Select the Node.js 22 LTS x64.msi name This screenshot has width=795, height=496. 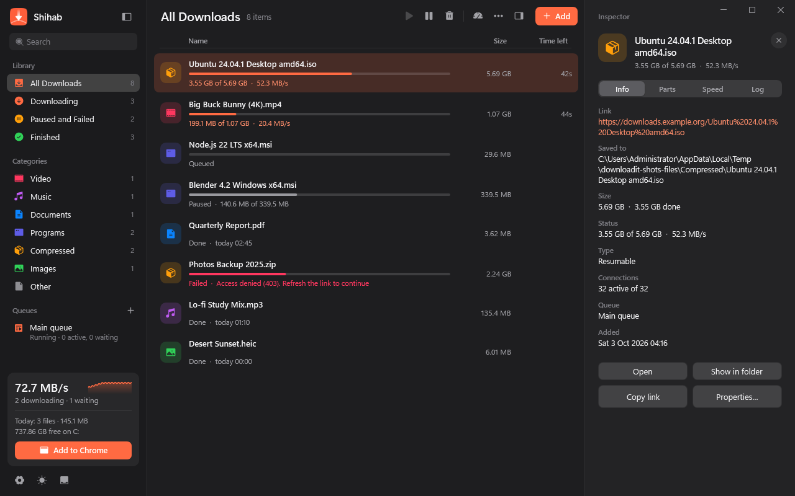[x=230, y=145]
